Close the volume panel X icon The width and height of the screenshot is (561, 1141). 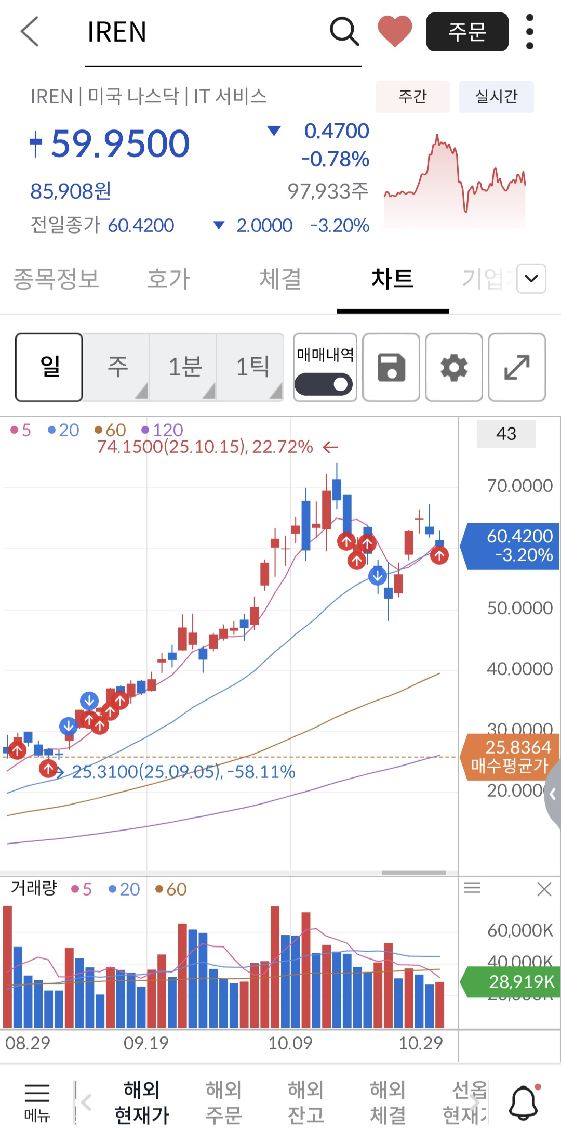click(544, 889)
